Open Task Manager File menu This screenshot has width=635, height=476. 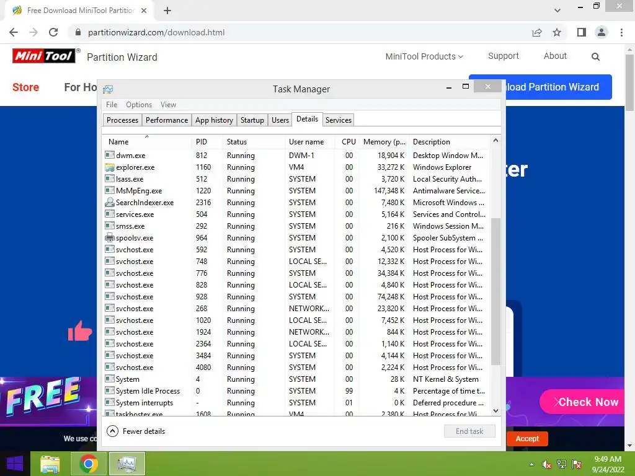pos(112,104)
